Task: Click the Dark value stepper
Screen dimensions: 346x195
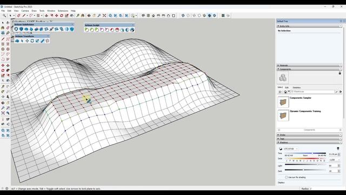Action: click(x=339, y=171)
